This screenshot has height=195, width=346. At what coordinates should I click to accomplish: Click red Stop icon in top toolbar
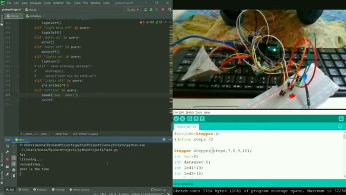coord(163,10)
